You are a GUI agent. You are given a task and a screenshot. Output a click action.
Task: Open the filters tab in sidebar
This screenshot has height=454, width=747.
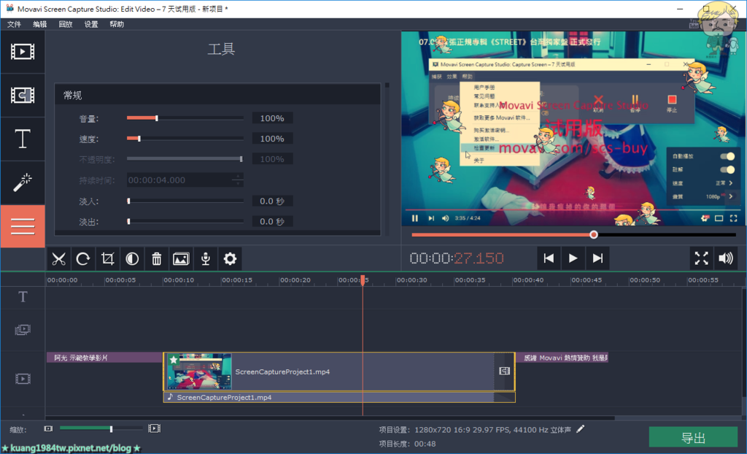click(x=23, y=96)
